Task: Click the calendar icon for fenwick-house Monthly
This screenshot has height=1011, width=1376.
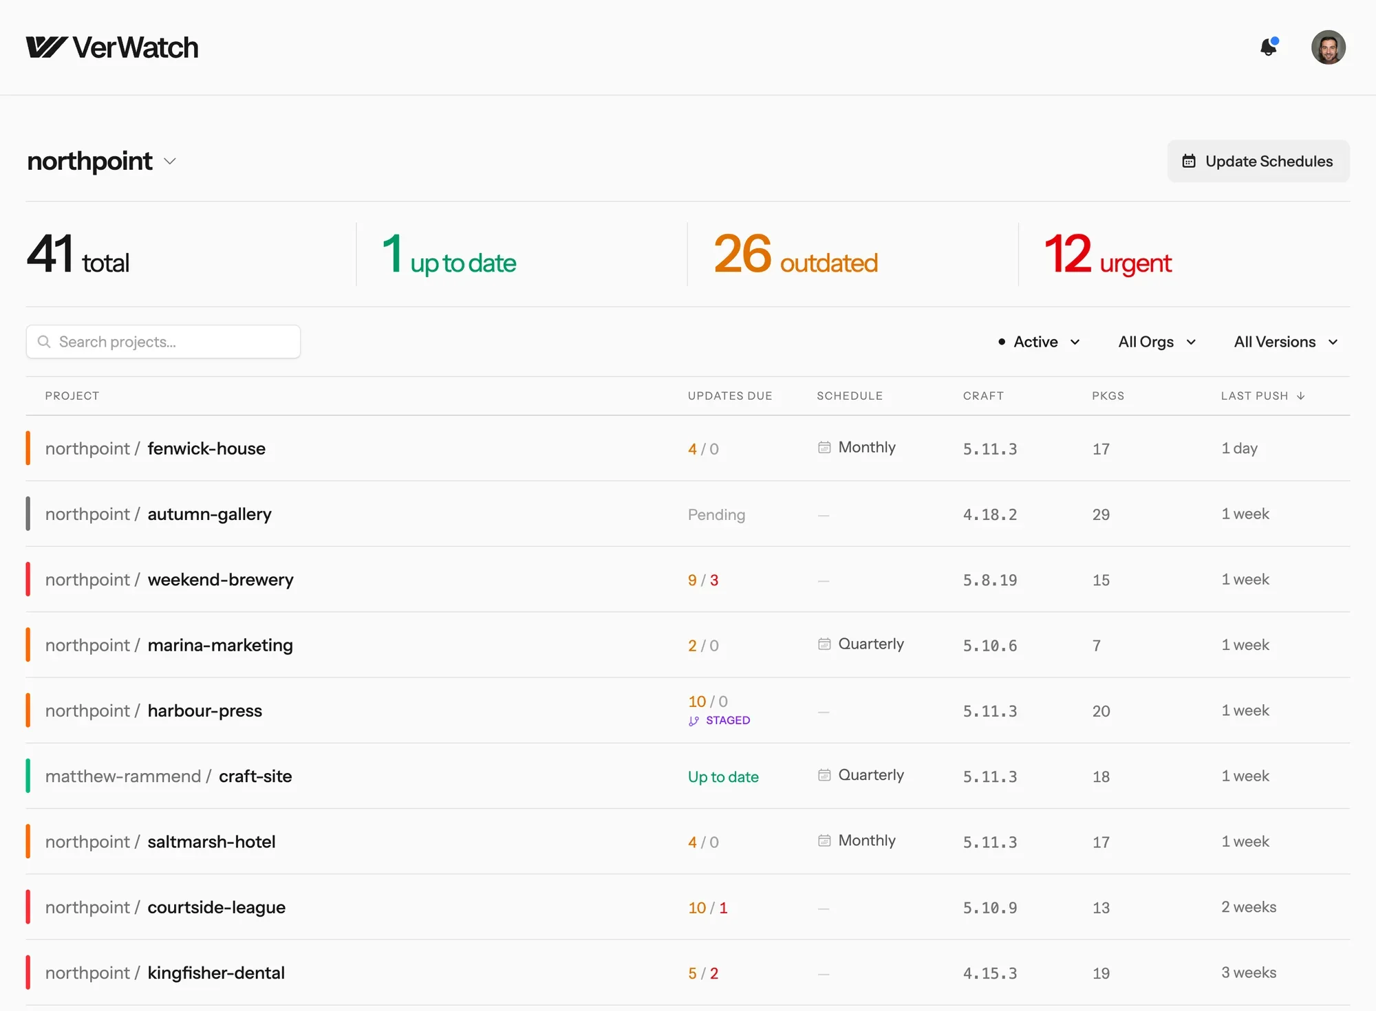Action: pyautogui.click(x=824, y=447)
